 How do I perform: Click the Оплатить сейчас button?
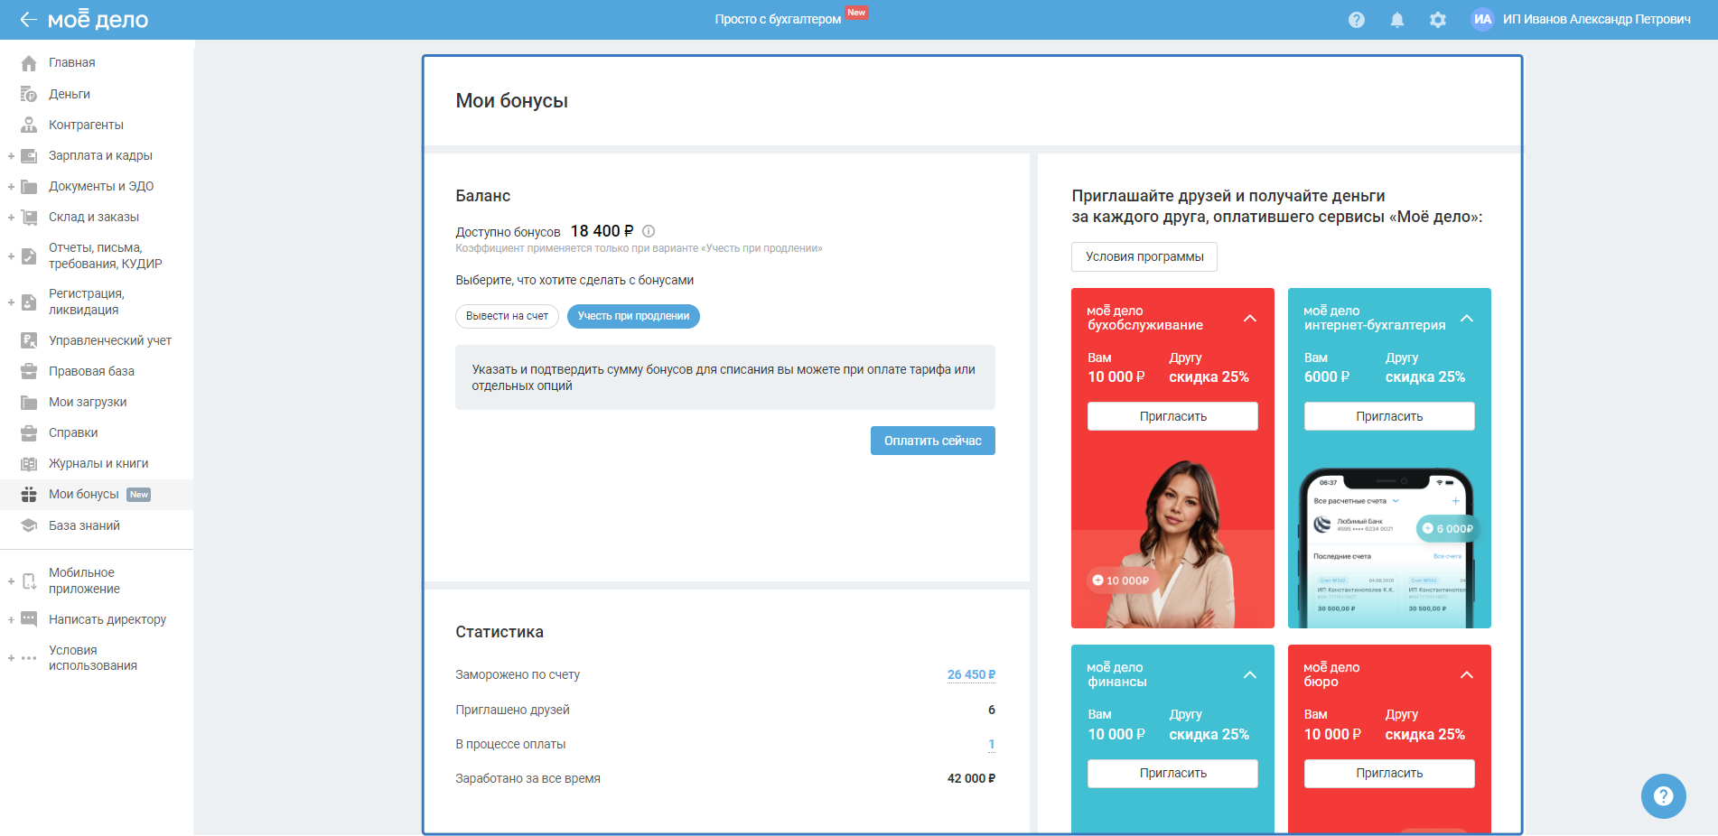932,441
